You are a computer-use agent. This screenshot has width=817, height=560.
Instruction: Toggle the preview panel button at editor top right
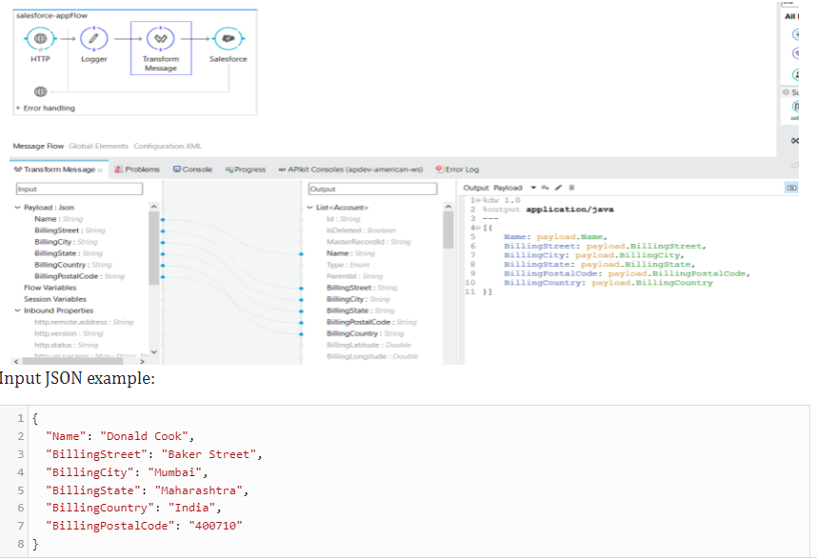pyautogui.click(x=791, y=188)
